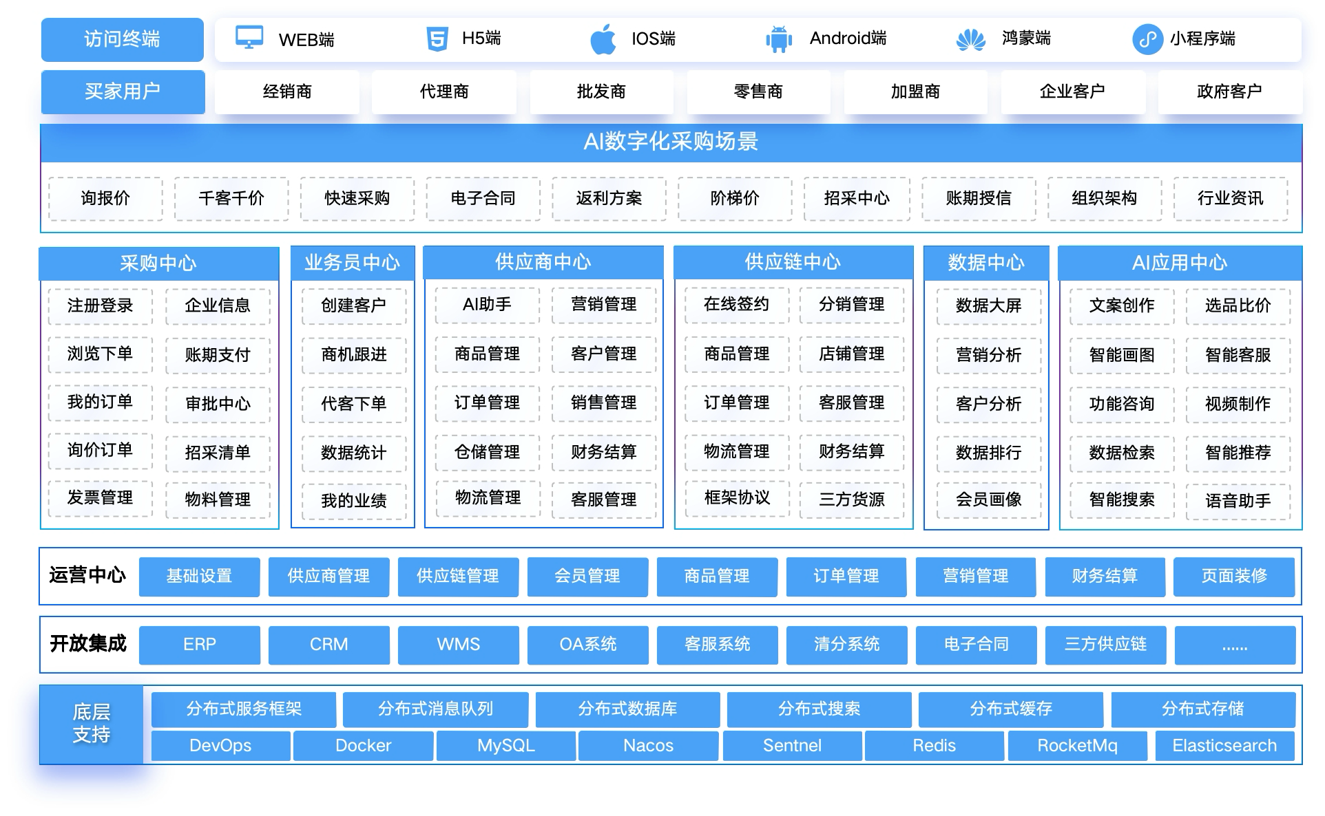Click the WEB端 monitor icon
Viewport: 1325px width, 816px height.
[x=249, y=37]
